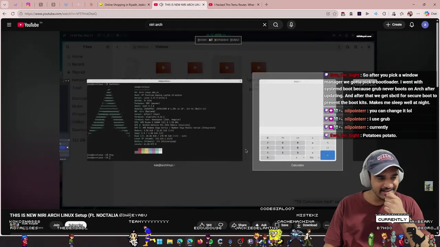Open YouTube notifications bell

pos(412,25)
